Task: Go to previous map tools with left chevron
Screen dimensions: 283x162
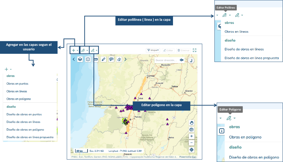Action: [74, 59]
